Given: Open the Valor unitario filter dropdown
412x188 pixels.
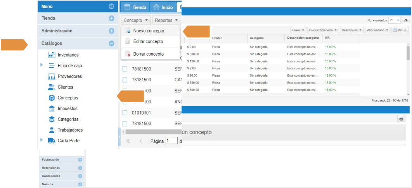Looking at the screenshot, I should [x=377, y=30].
